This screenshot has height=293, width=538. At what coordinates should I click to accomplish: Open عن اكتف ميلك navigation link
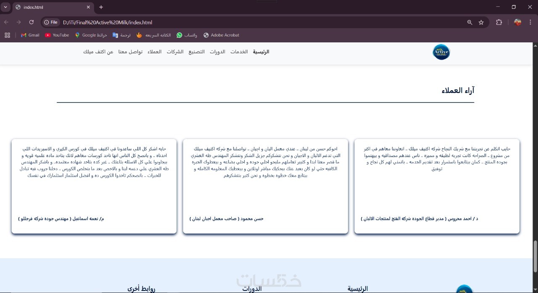98,52
